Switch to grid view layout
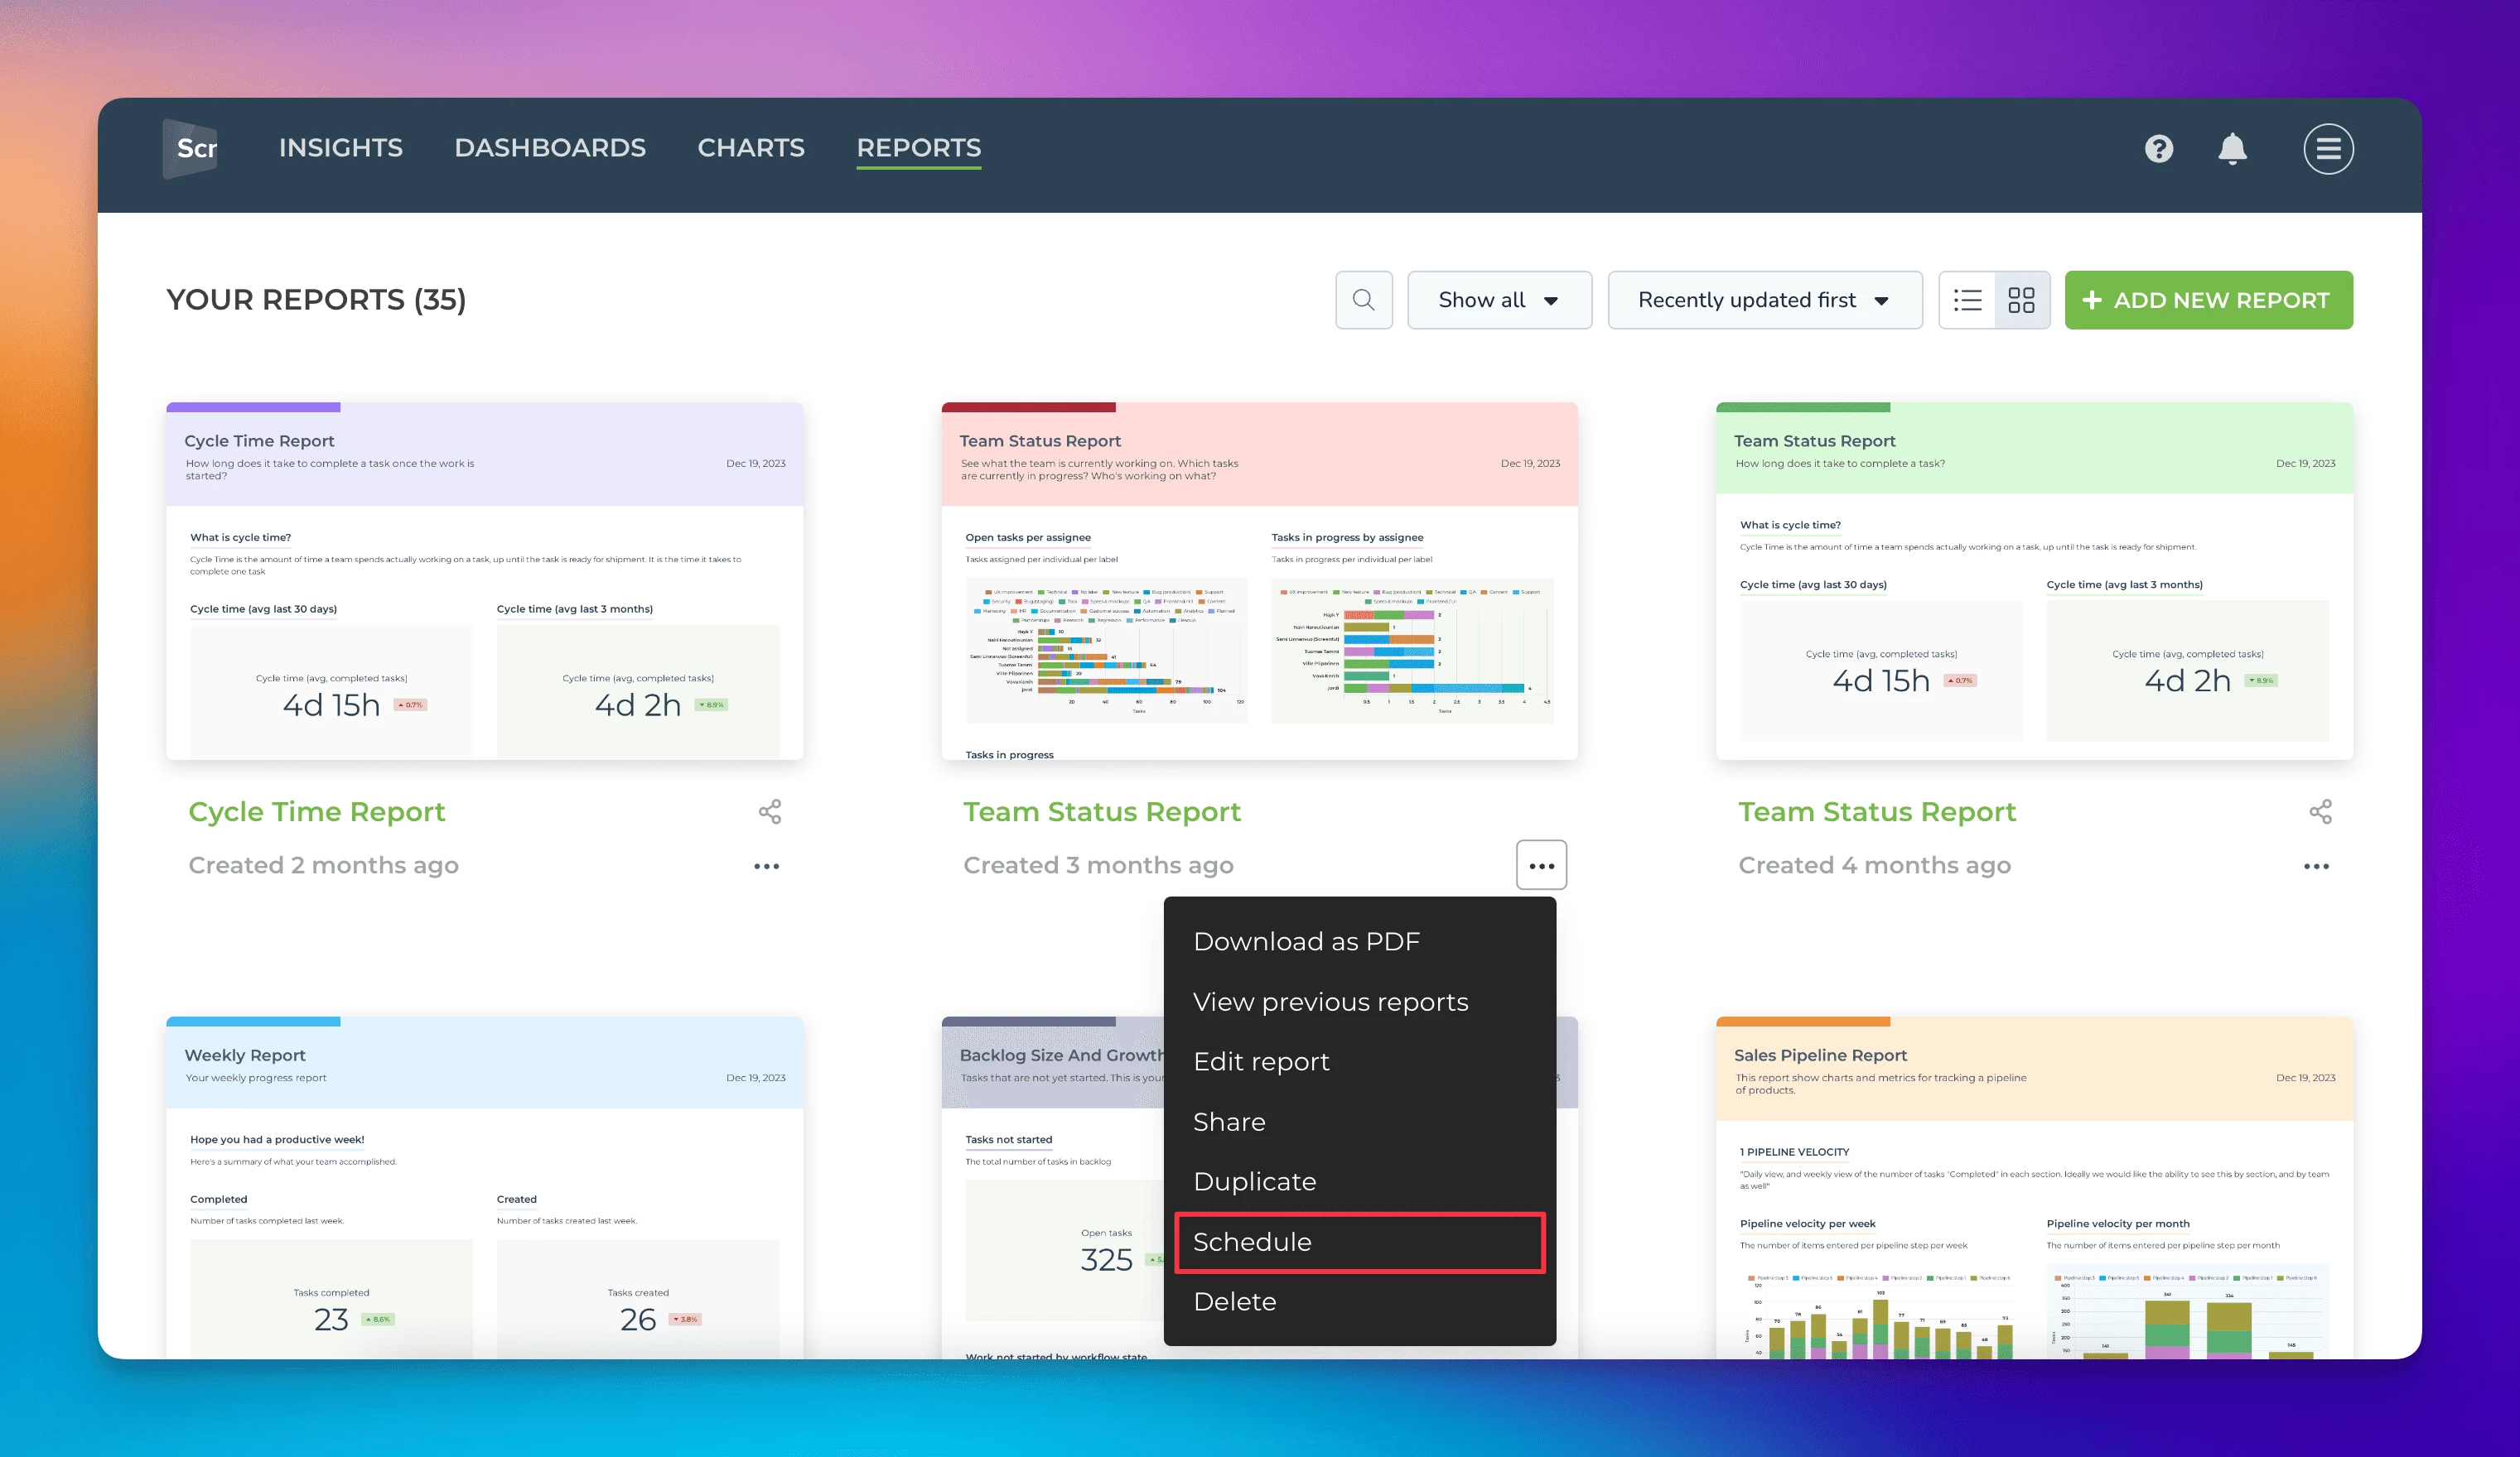 click(x=2021, y=300)
